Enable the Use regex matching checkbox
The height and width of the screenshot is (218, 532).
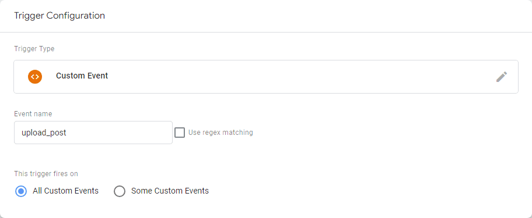click(x=180, y=133)
